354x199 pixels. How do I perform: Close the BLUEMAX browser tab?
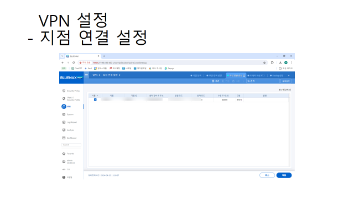click(98, 56)
